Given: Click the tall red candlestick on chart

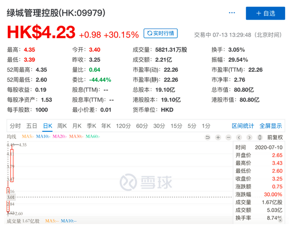Looking at the screenshot, I should click(12, 165).
